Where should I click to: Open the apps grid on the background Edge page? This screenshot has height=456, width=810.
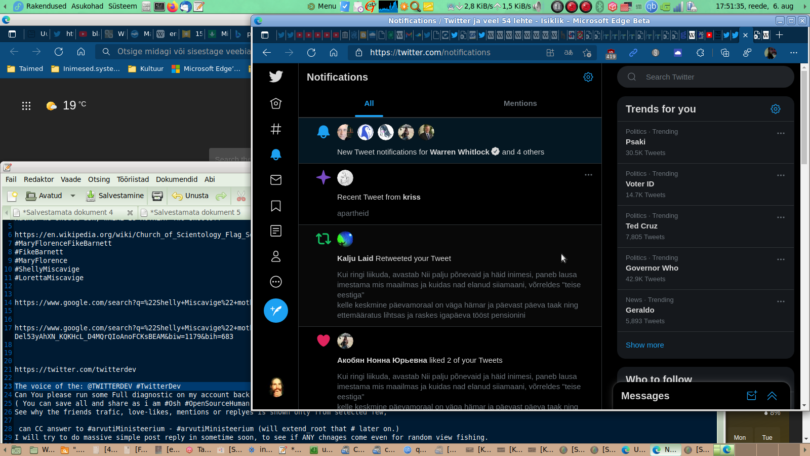[26, 105]
